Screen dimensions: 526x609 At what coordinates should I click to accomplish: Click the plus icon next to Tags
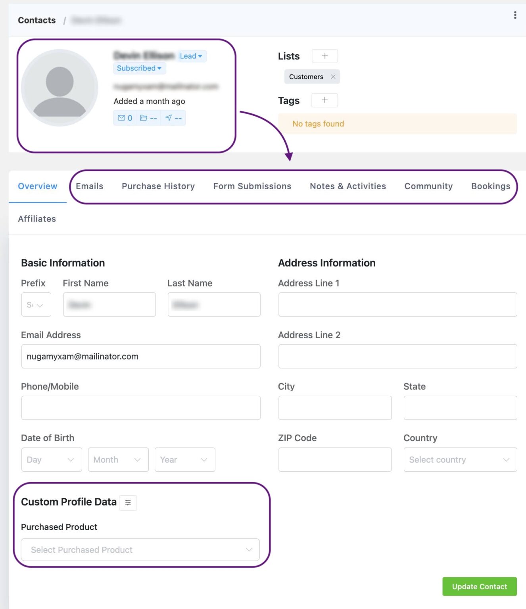324,100
